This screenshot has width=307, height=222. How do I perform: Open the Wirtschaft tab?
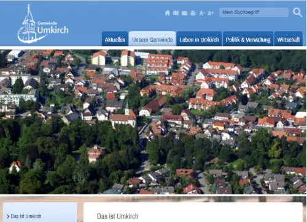coord(289,39)
